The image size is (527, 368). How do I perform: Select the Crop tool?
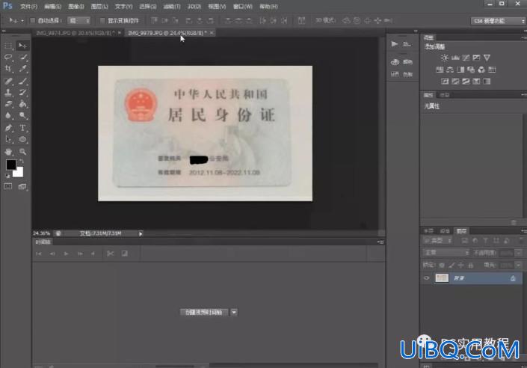tap(8, 69)
